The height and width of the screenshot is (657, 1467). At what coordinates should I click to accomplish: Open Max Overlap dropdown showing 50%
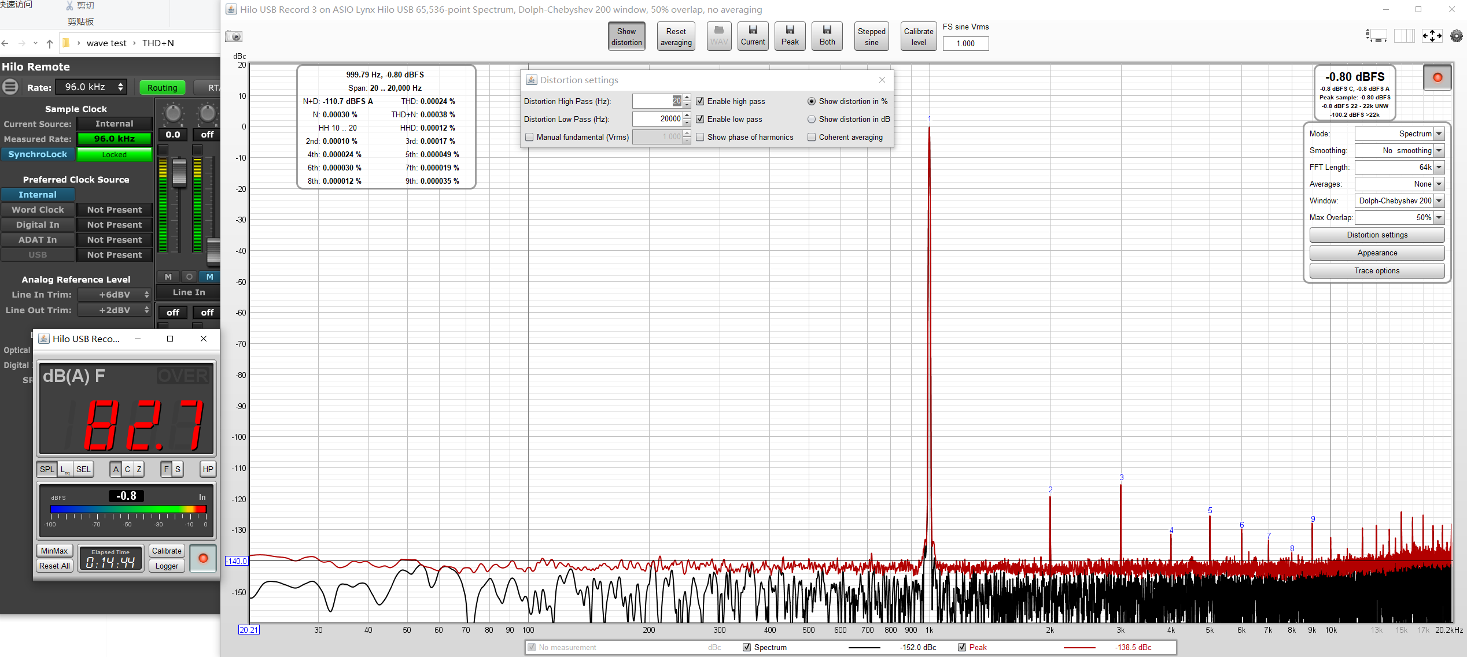(1399, 217)
